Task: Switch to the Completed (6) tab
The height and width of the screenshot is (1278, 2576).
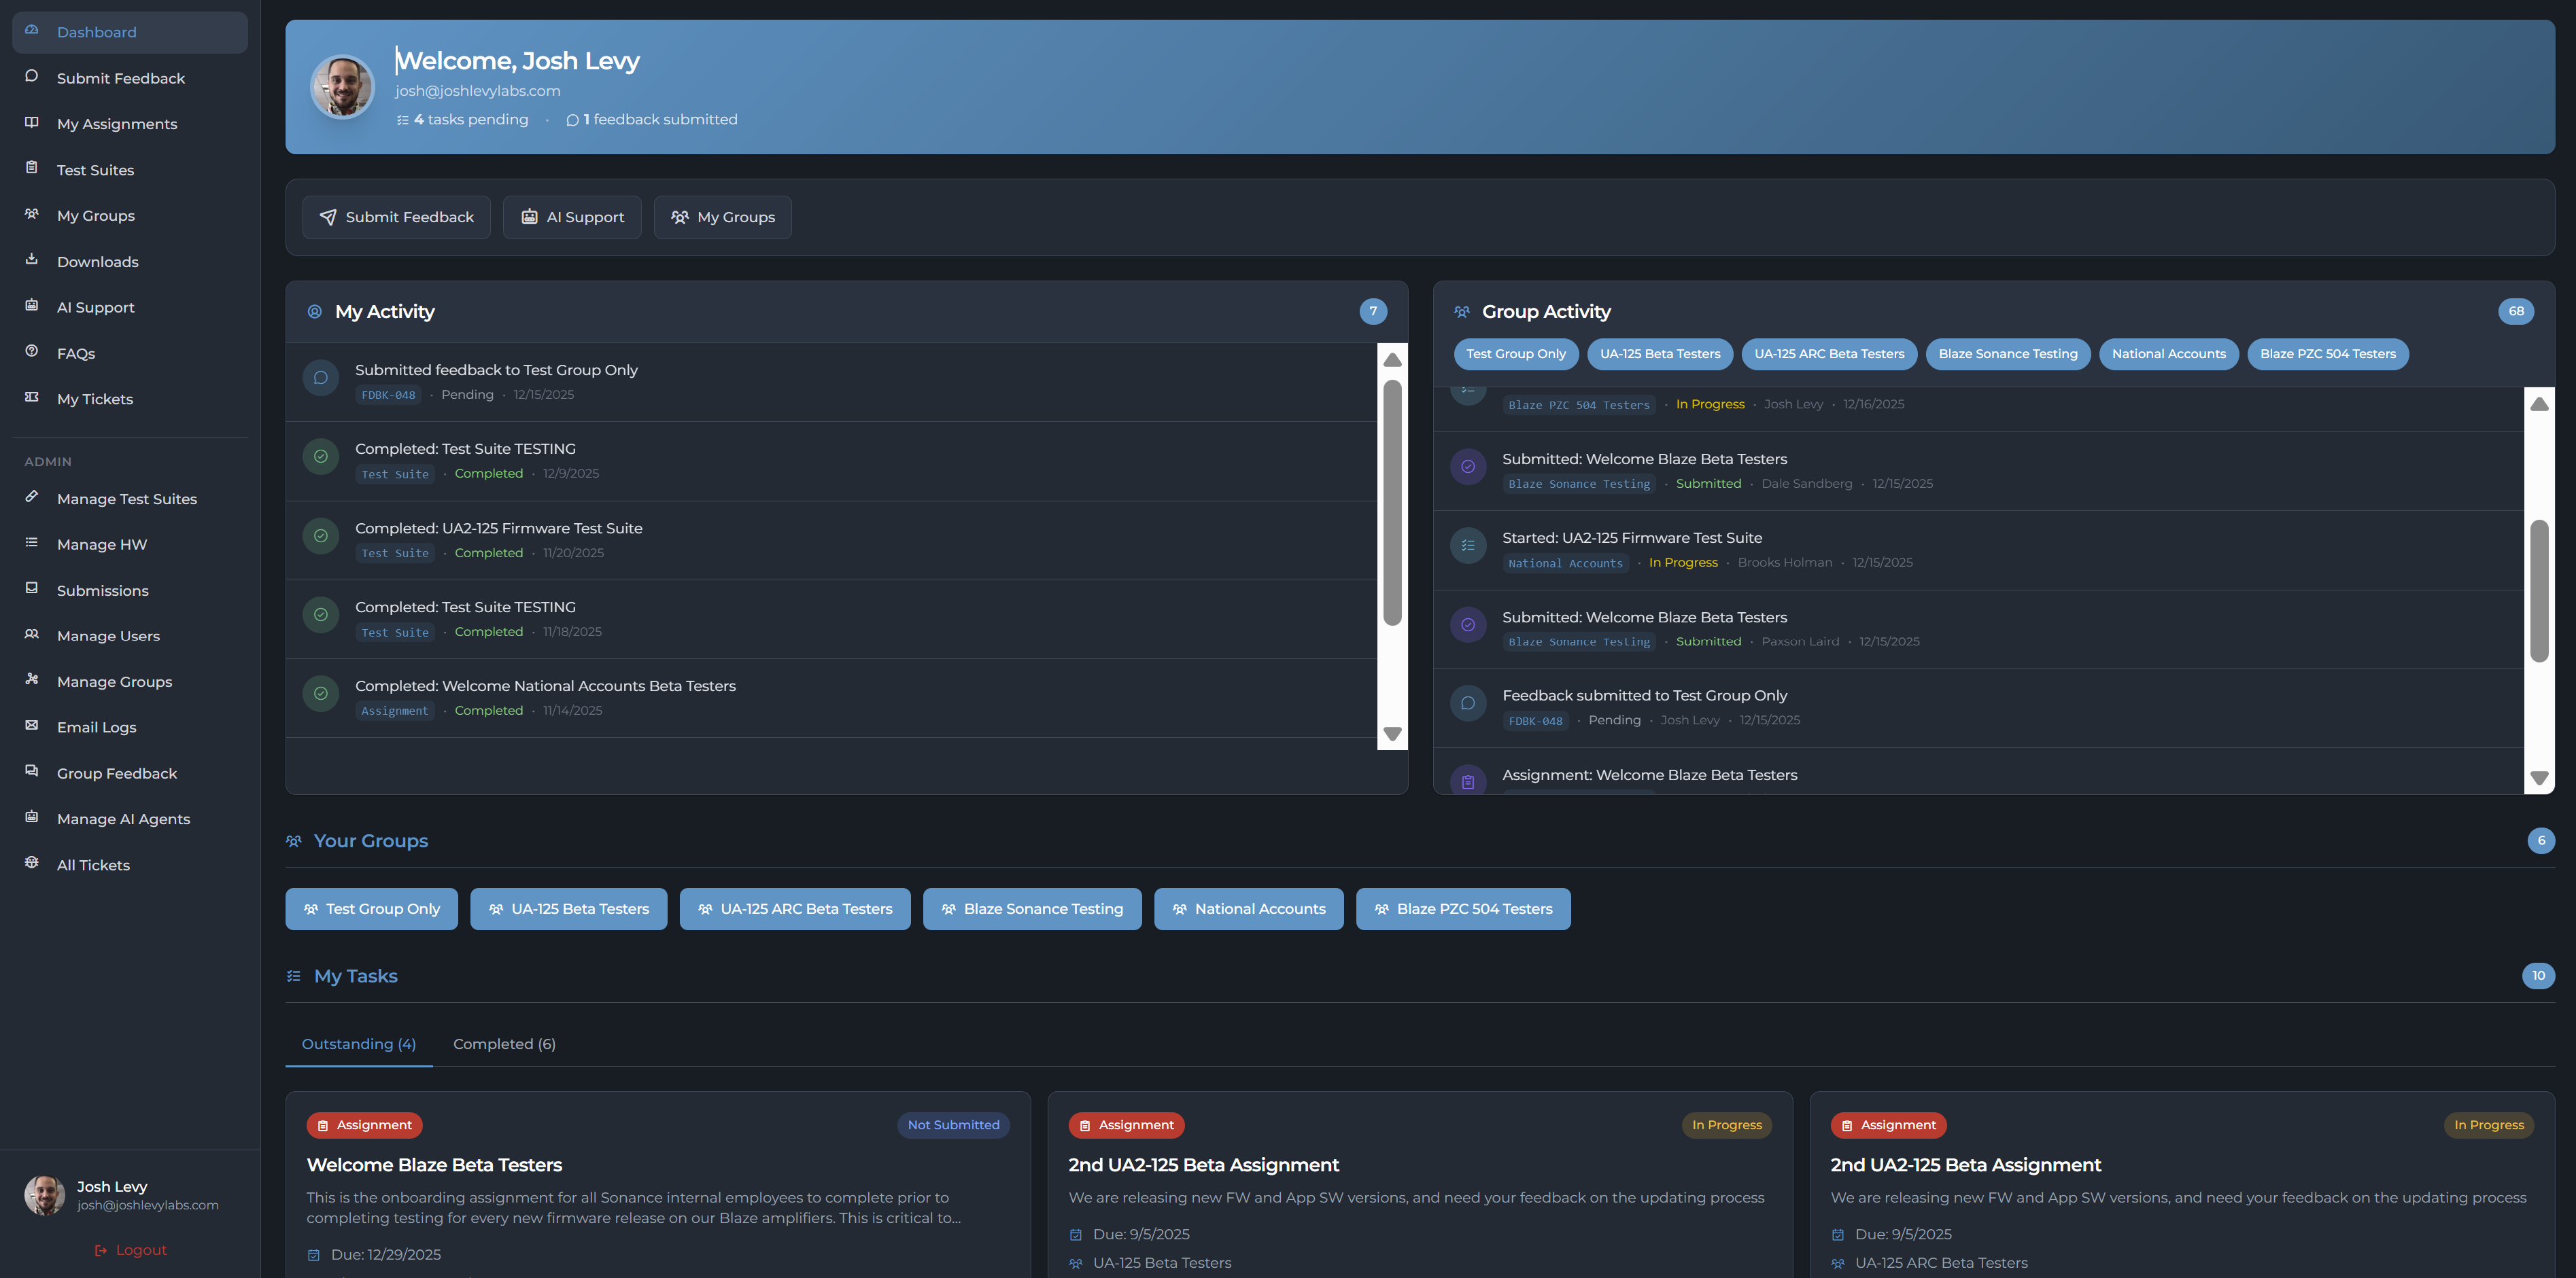Action: (503, 1043)
